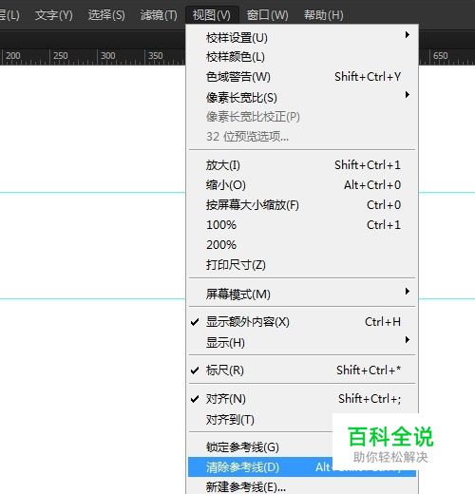Viewport: 475px width, 494px height.
Task: Choose 校样颜色(L) from the menu
Action: tap(302, 57)
